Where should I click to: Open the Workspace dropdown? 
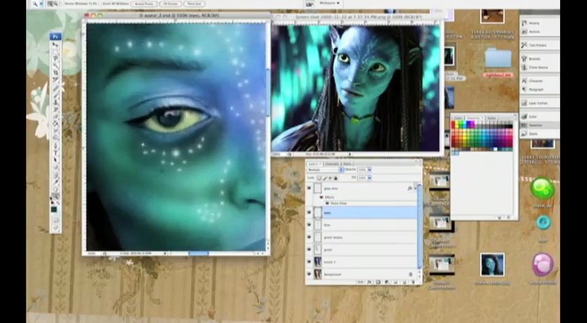[x=329, y=3]
